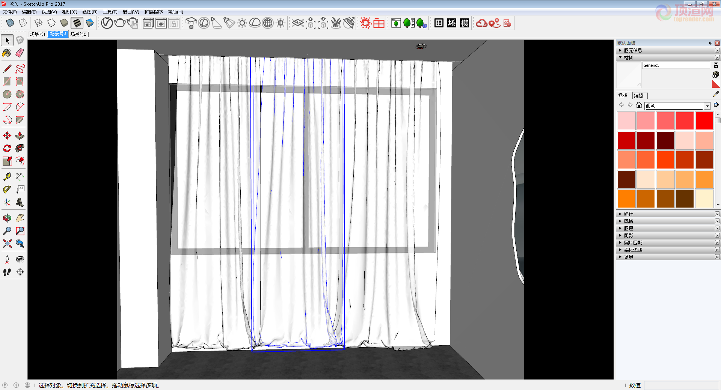Select the Text label tool
This screenshot has width=721, height=390.
point(20,190)
